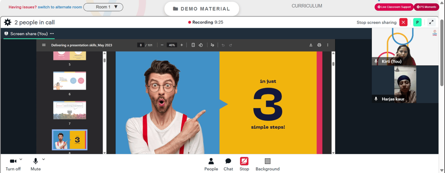This screenshot has height=173, width=445.
Task: Turn off the camera
Action: pos(13,165)
